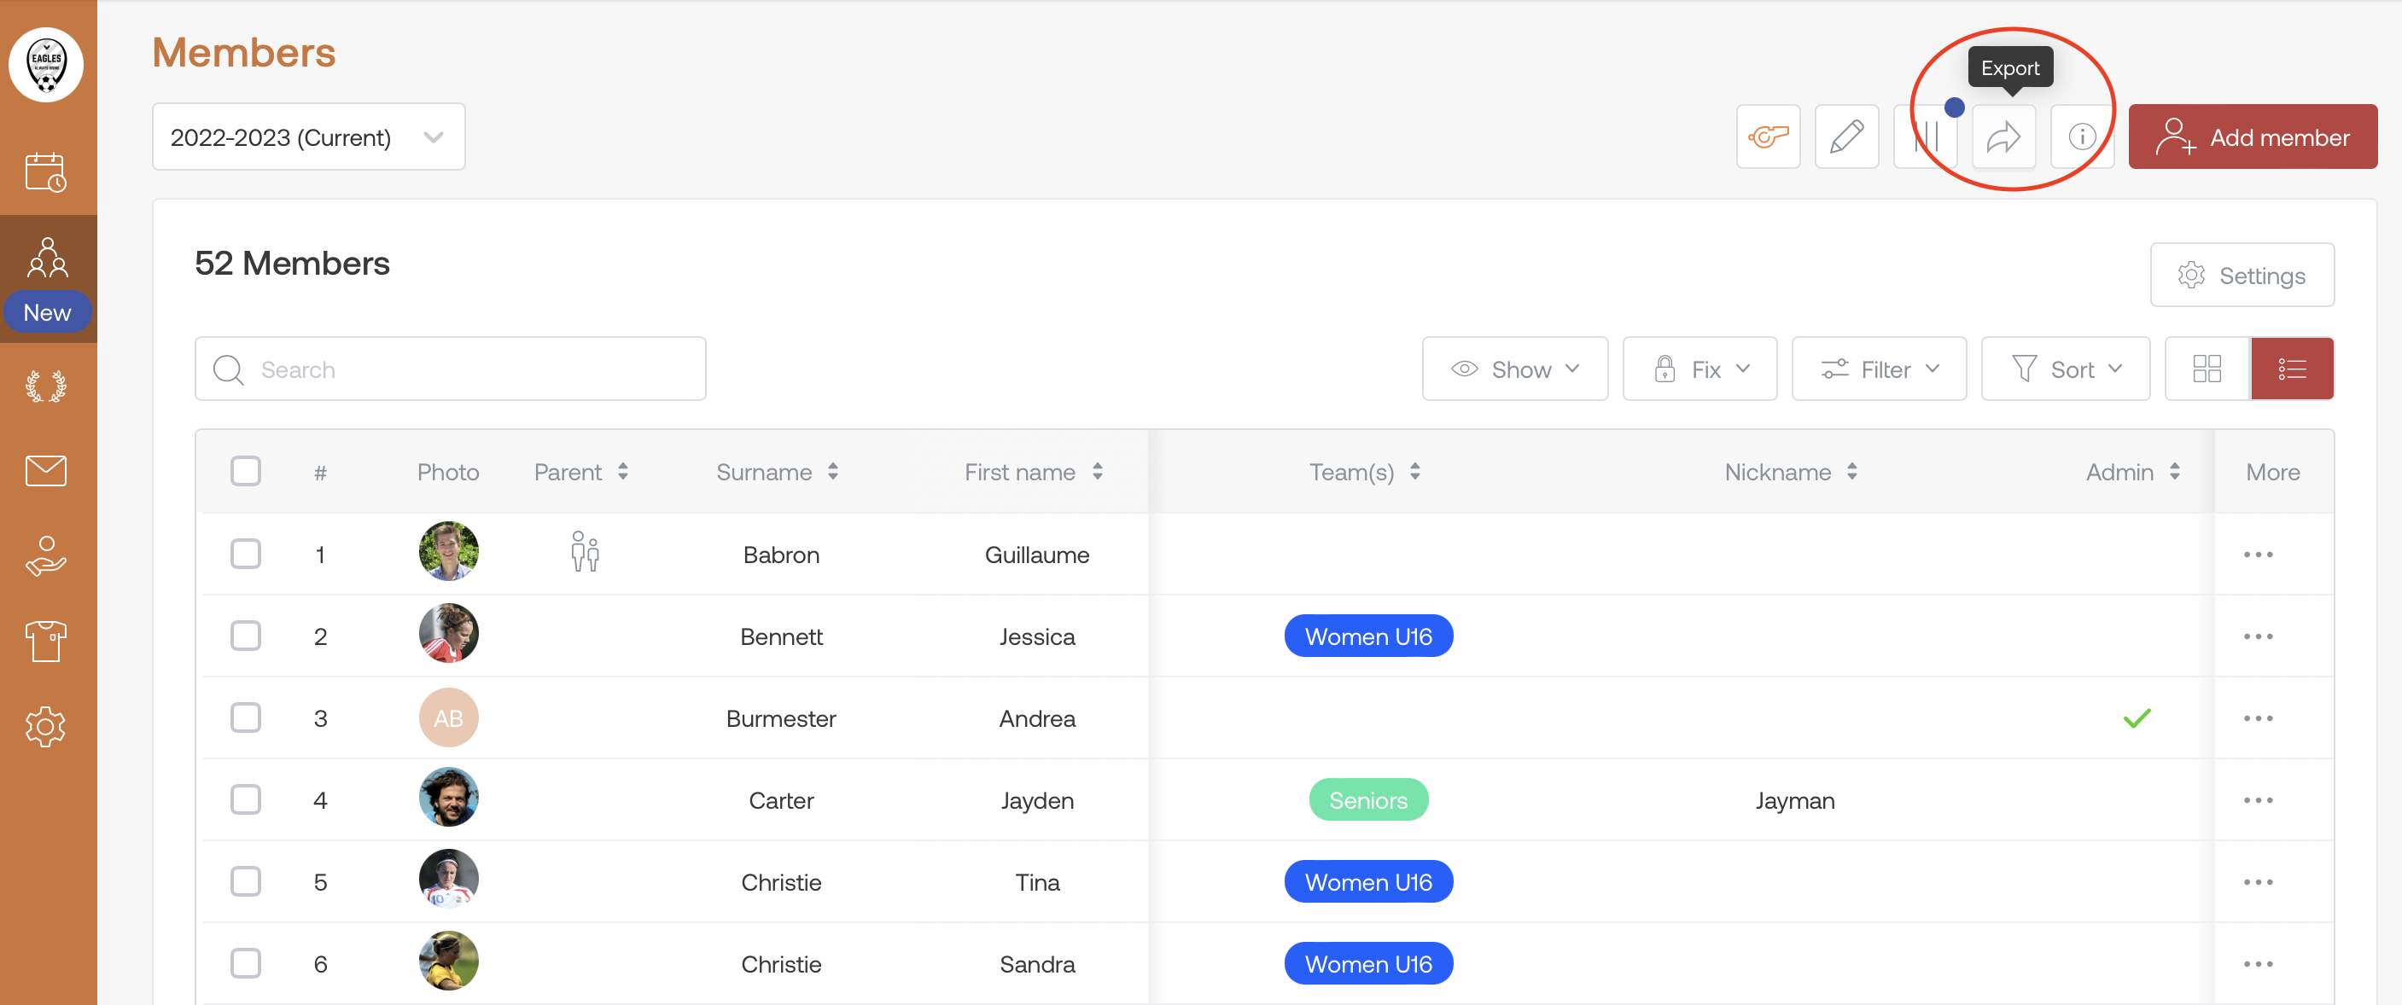
Task: Open the laurel wreath sidebar icon
Action: coord(46,386)
